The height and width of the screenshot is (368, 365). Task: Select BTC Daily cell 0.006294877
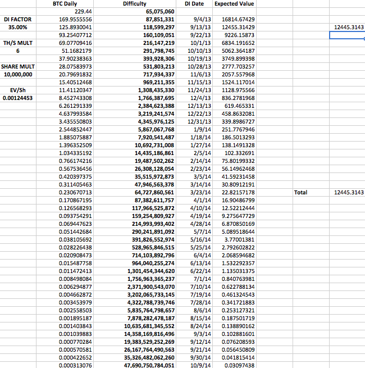[x=65, y=287]
